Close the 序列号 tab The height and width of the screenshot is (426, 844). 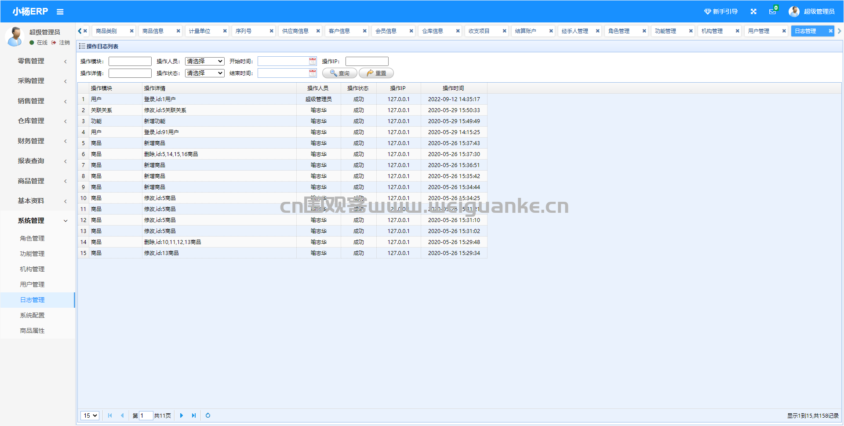click(271, 31)
